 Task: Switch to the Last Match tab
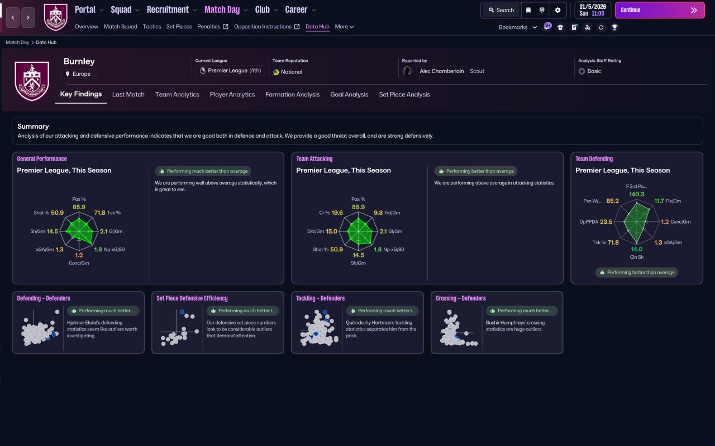pyautogui.click(x=128, y=95)
